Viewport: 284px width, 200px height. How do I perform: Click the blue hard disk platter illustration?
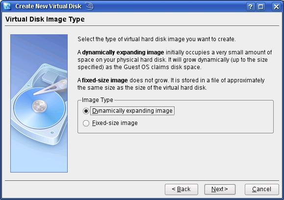(x=39, y=109)
